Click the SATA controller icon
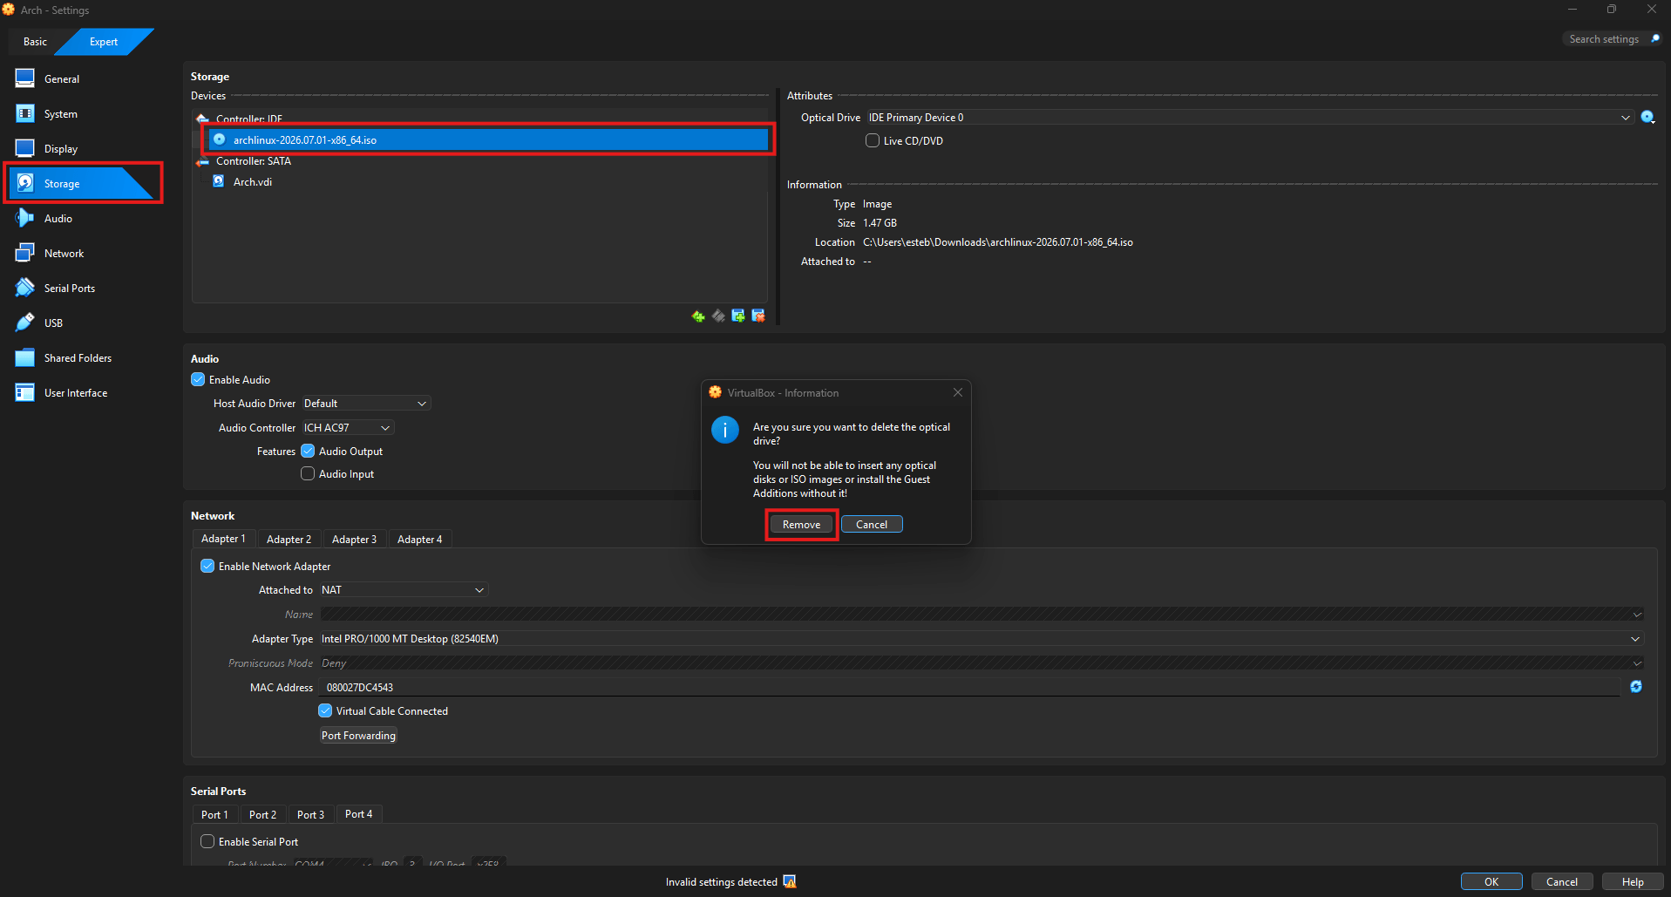Image resolution: width=1671 pixels, height=897 pixels. tap(203, 161)
